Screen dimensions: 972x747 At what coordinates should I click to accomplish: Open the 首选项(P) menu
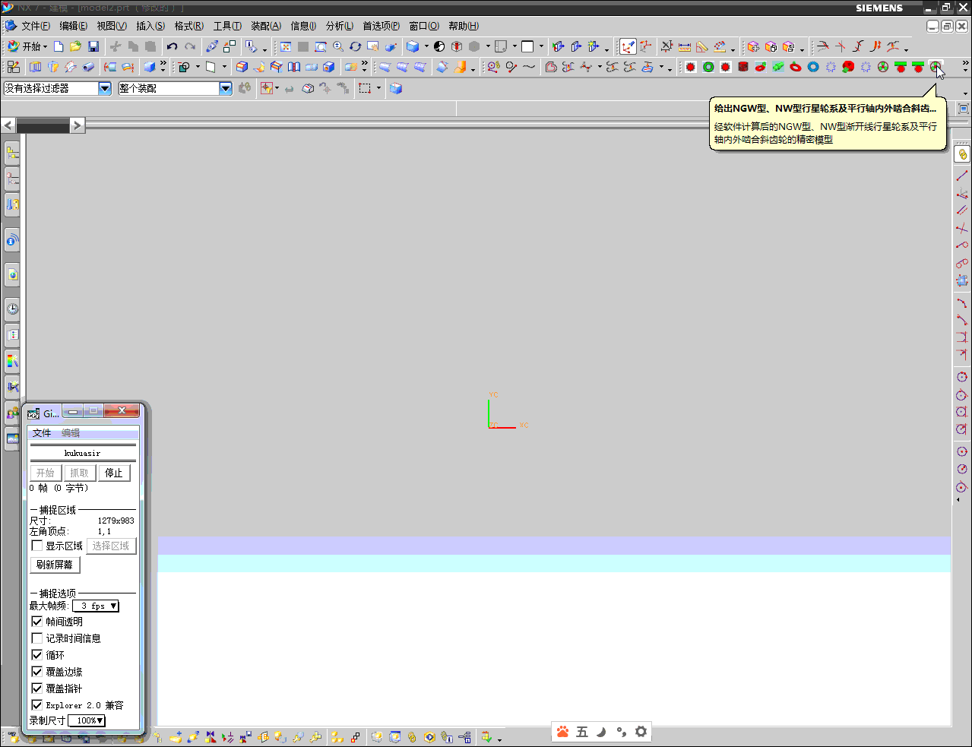tap(382, 26)
